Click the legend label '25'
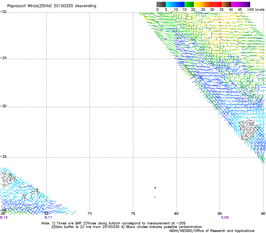Screen dimensions: 266x233 tap(203, 10)
